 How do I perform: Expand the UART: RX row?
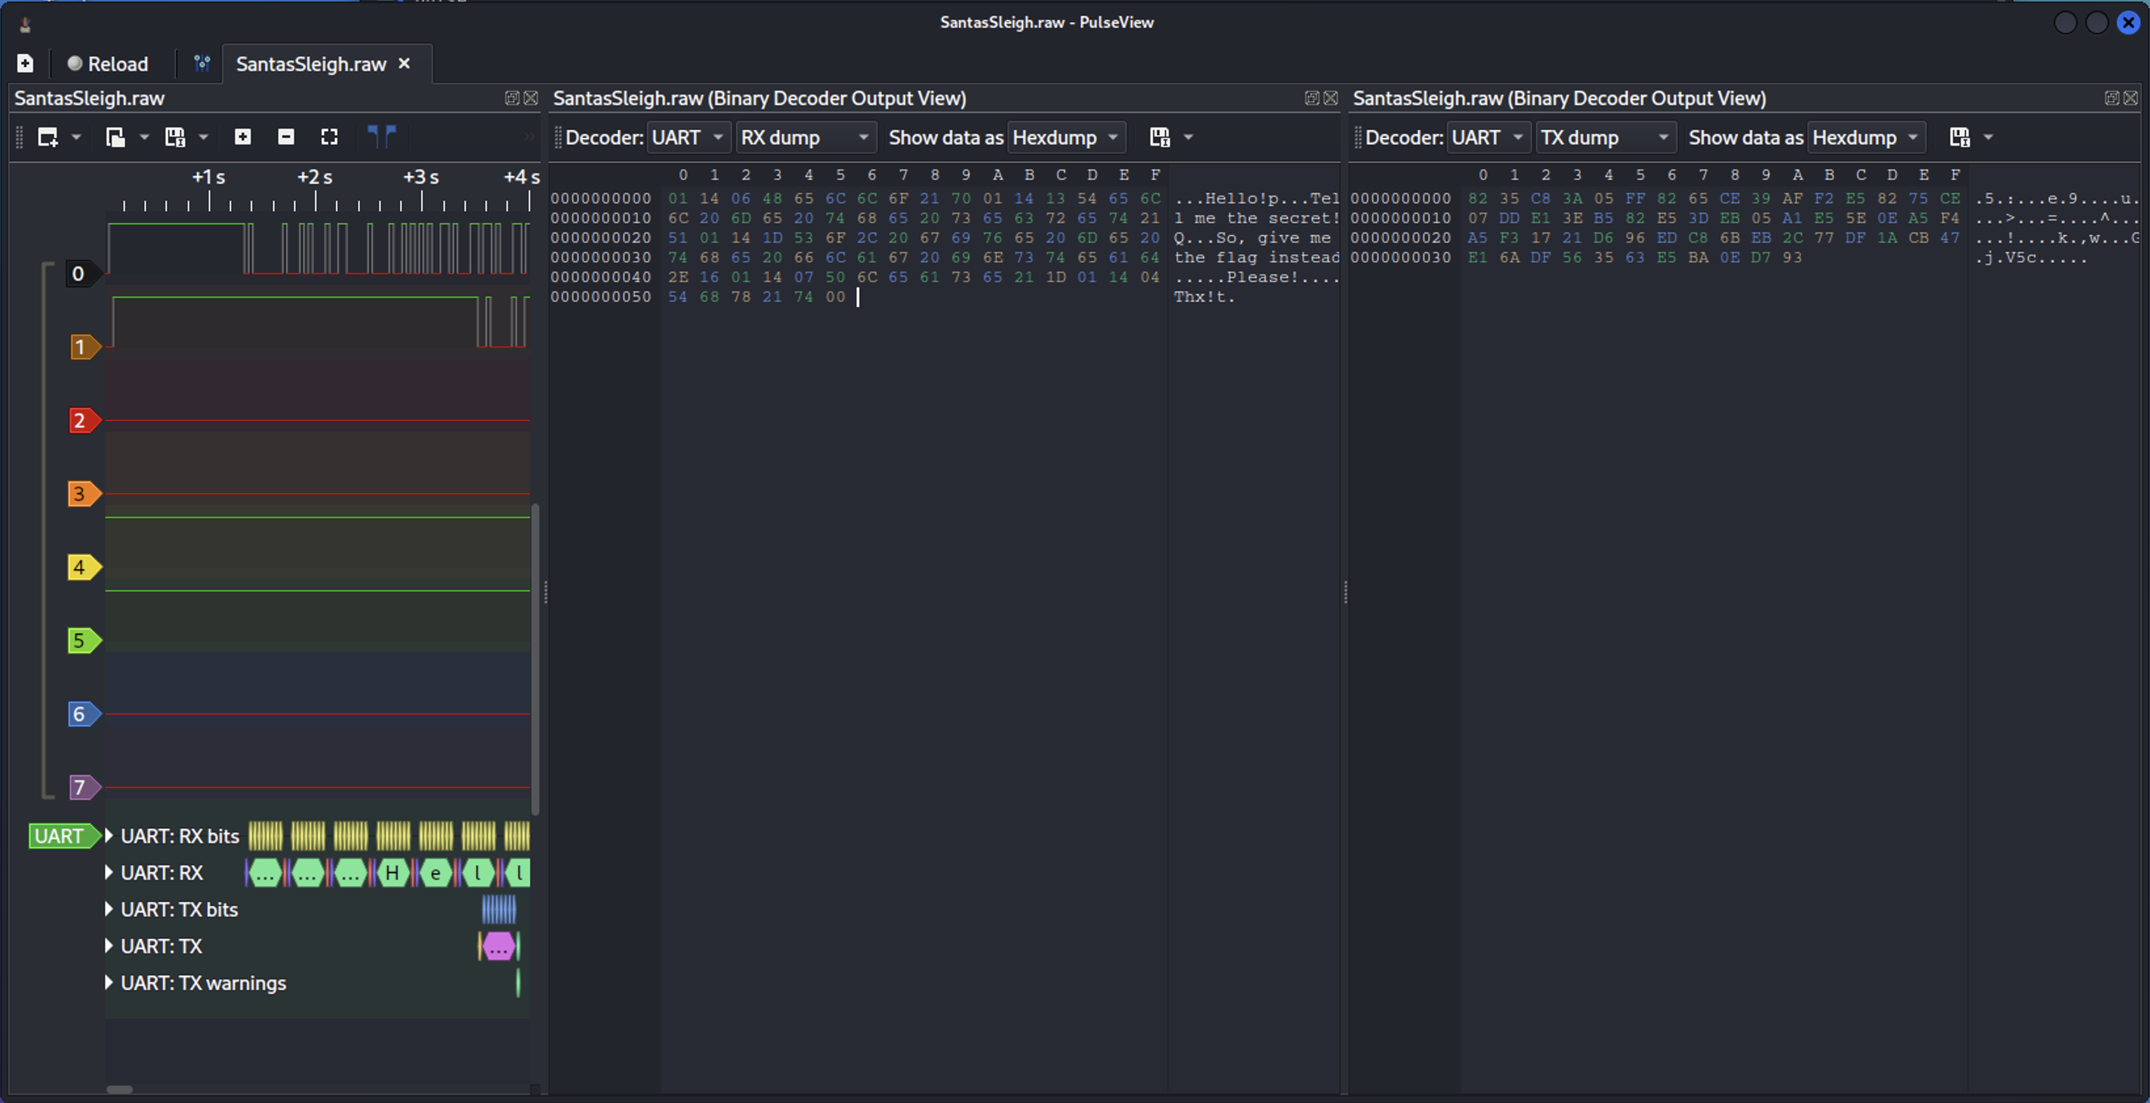(x=108, y=872)
